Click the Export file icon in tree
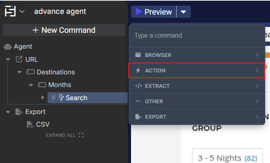Image resolution: width=270 pixels, height=163 pixels. pos(19,112)
